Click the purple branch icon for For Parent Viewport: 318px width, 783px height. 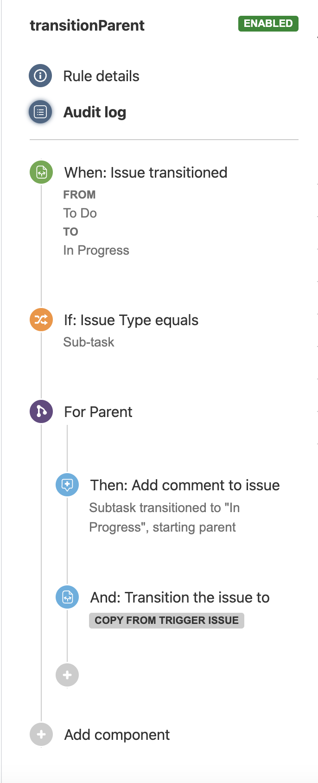(41, 411)
